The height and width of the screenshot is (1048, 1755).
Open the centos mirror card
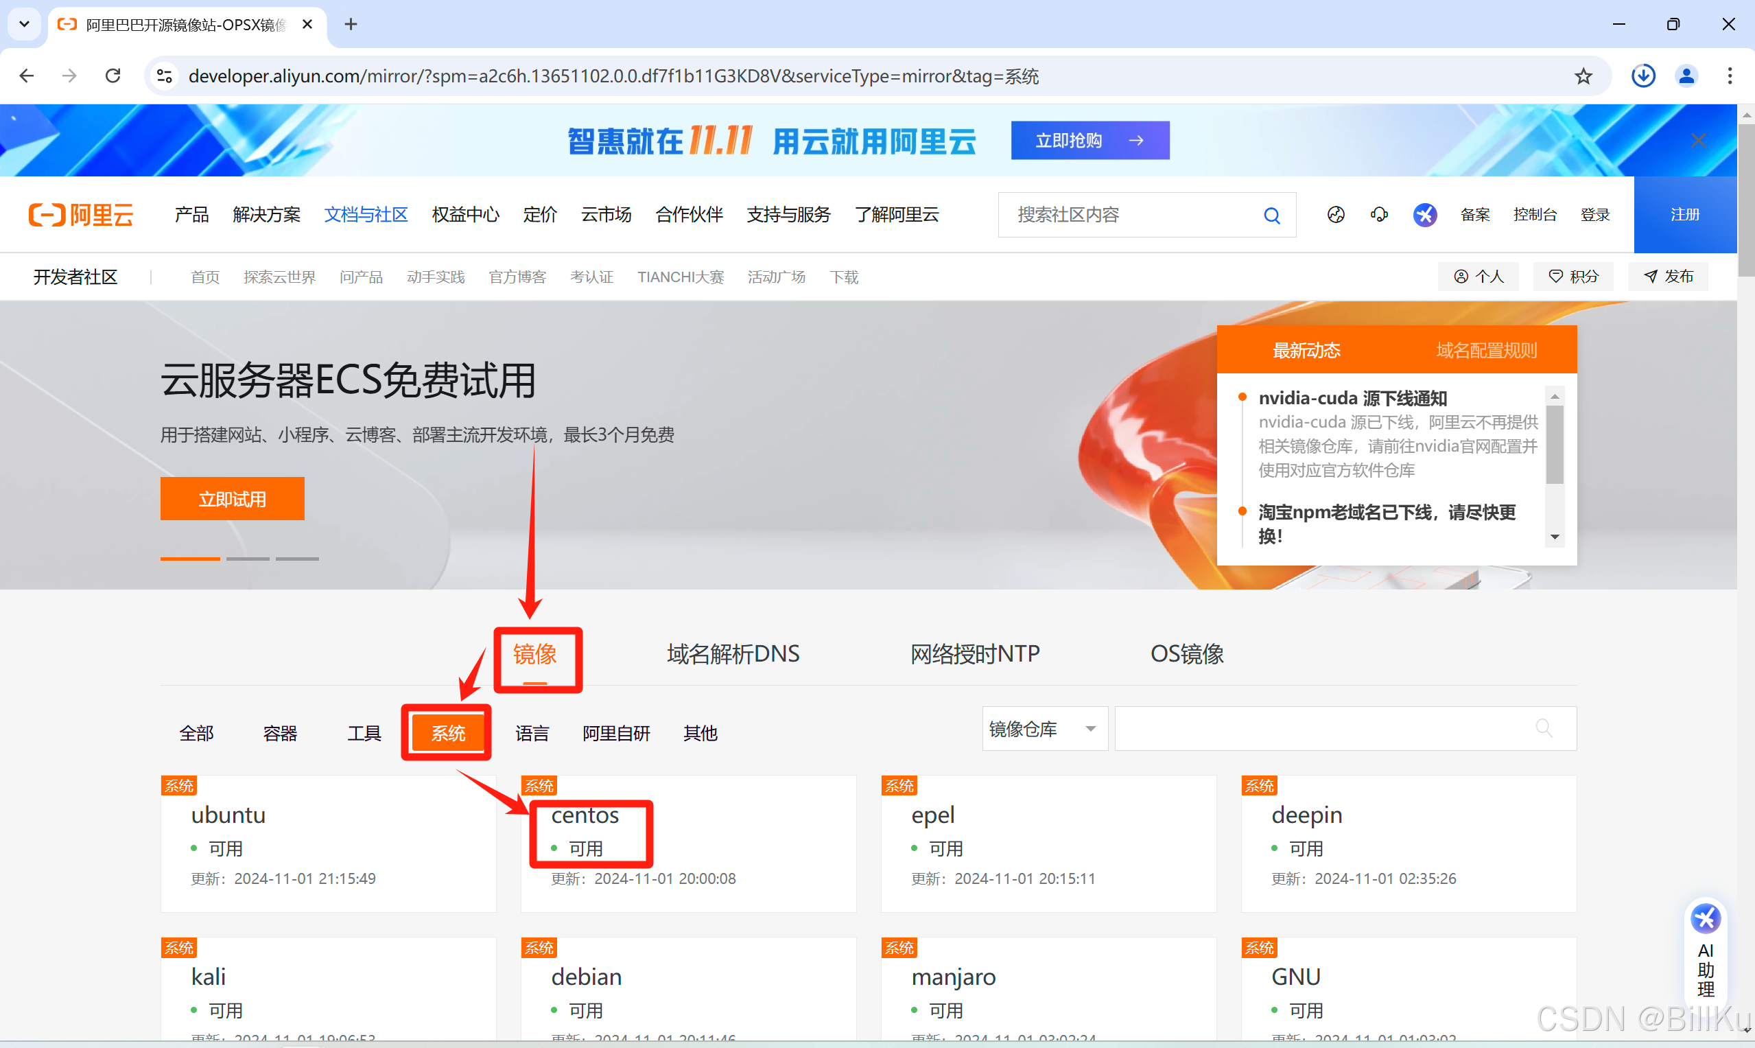(x=688, y=843)
